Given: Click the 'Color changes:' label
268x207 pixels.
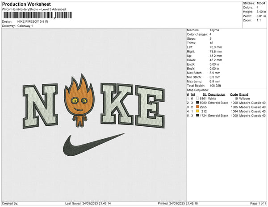Looking at the screenshot, I should pos(197,34).
